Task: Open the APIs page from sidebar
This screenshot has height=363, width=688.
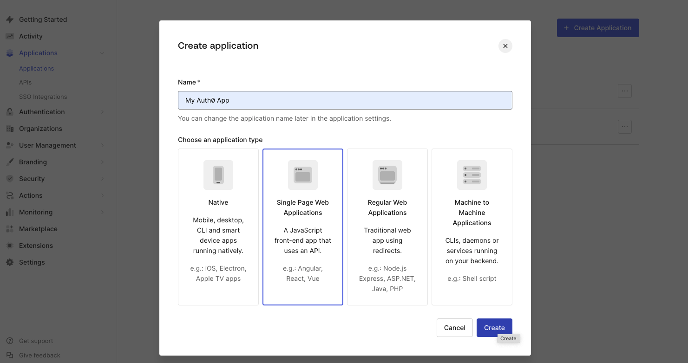Action: [x=25, y=82]
